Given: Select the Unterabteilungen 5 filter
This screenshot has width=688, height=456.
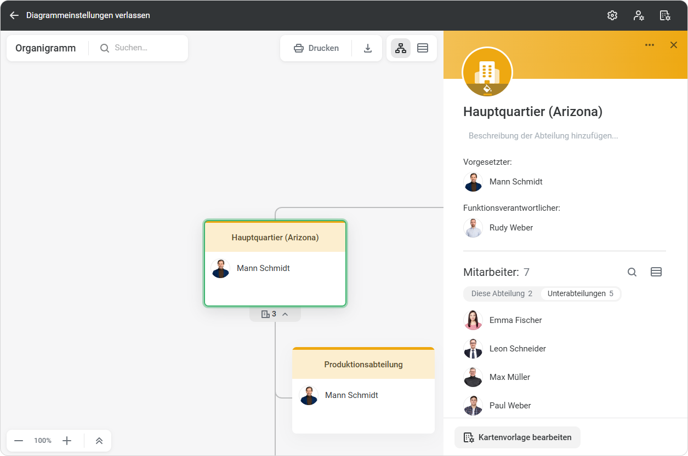Looking at the screenshot, I should click(581, 294).
